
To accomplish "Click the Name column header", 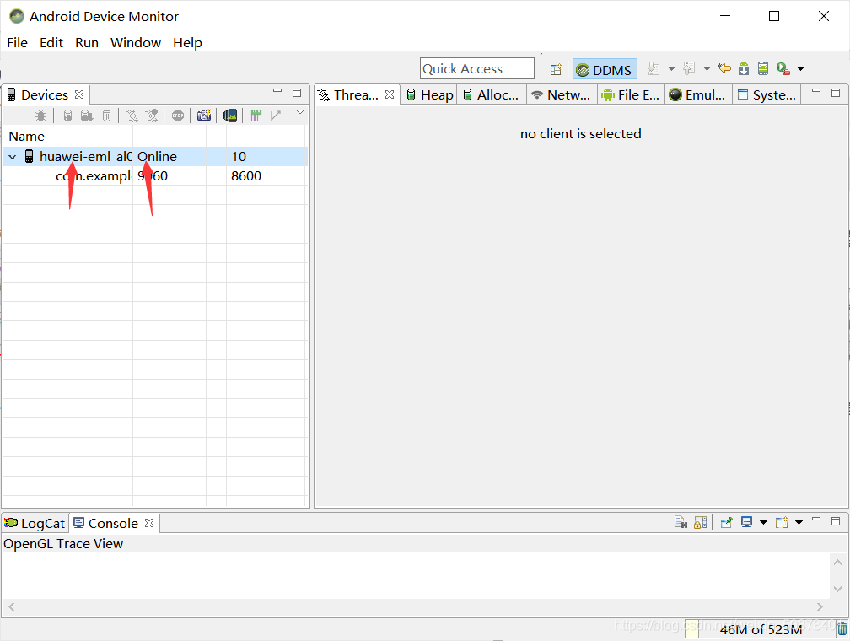I will point(27,136).
